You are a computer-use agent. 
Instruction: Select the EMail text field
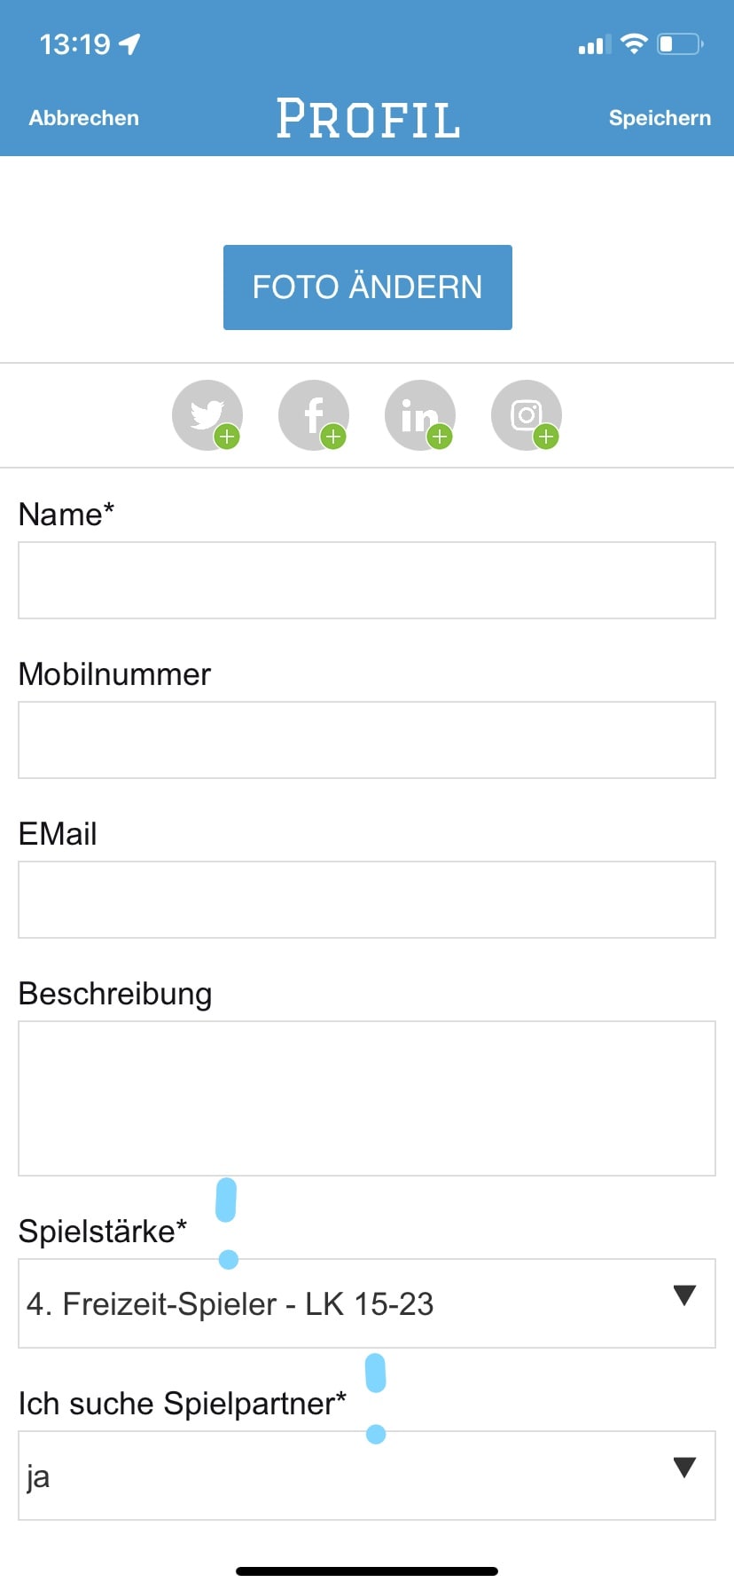367,900
